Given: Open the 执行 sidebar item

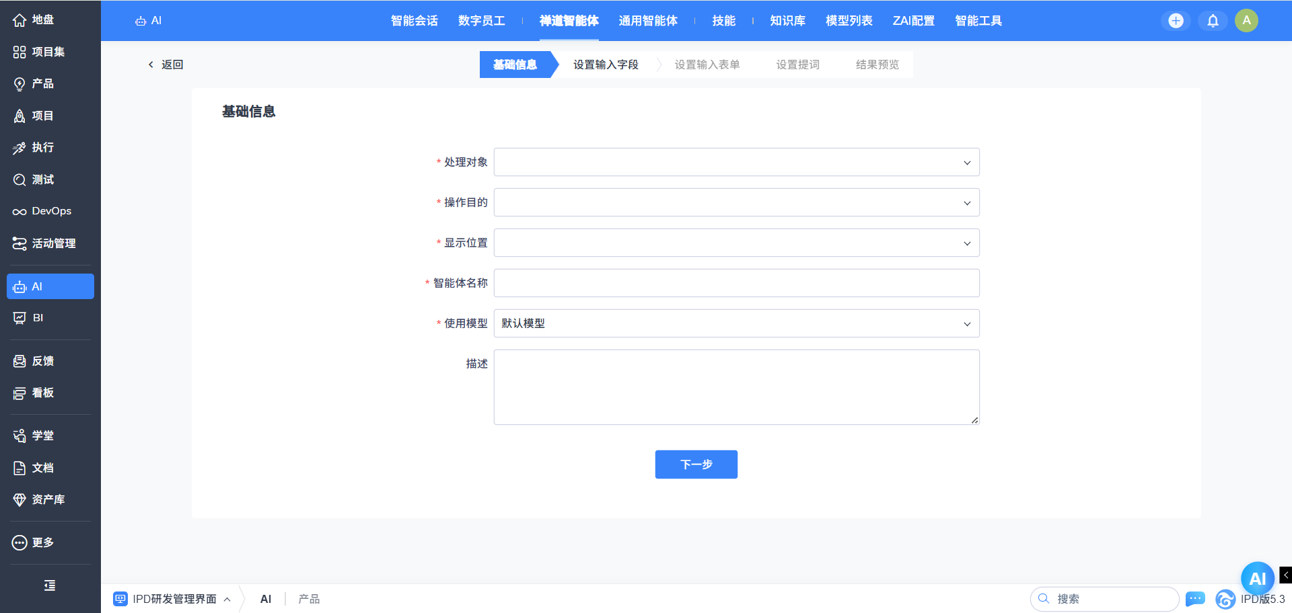Looking at the screenshot, I should [x=50, y=147].
